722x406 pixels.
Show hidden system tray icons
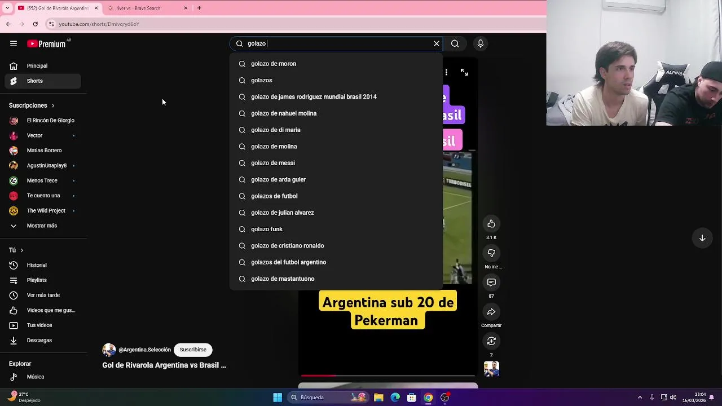[x=640, y=398]
